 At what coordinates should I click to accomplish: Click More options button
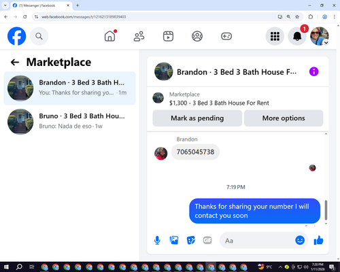[x=284, y=118]
